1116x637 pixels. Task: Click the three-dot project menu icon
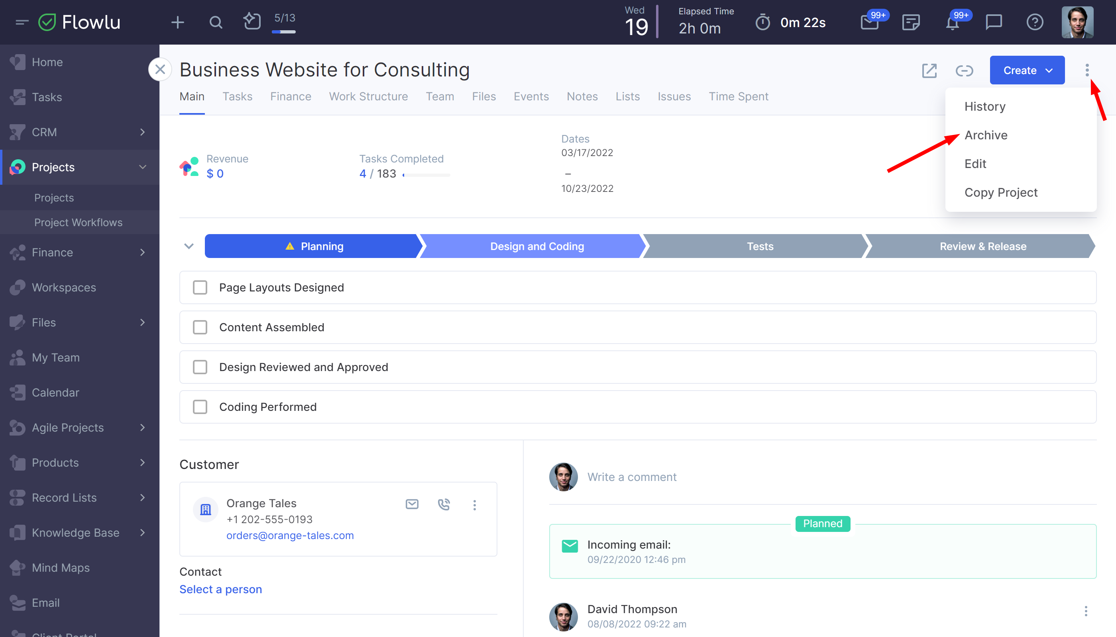pos(1087,70)
